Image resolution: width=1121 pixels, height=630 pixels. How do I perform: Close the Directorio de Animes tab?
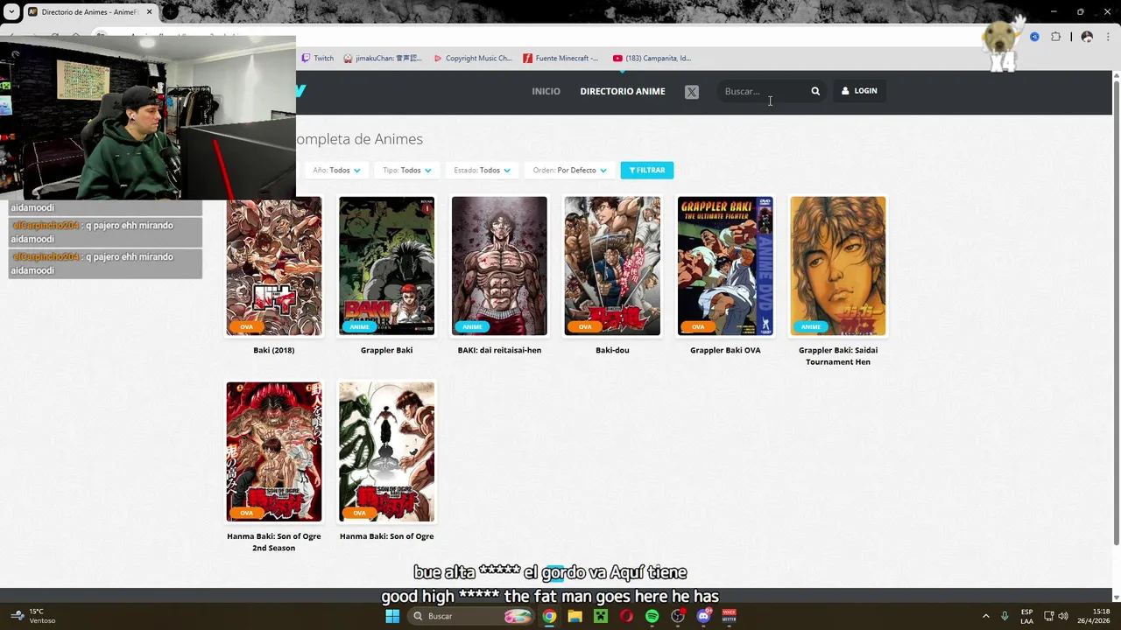[150, 12]
